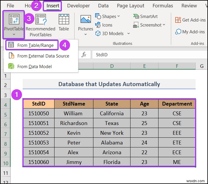This screenshot has height=184, width=208.
Task: Click the title cell 'Database that Updates Automatically'
Action: (x=109, y=84)
